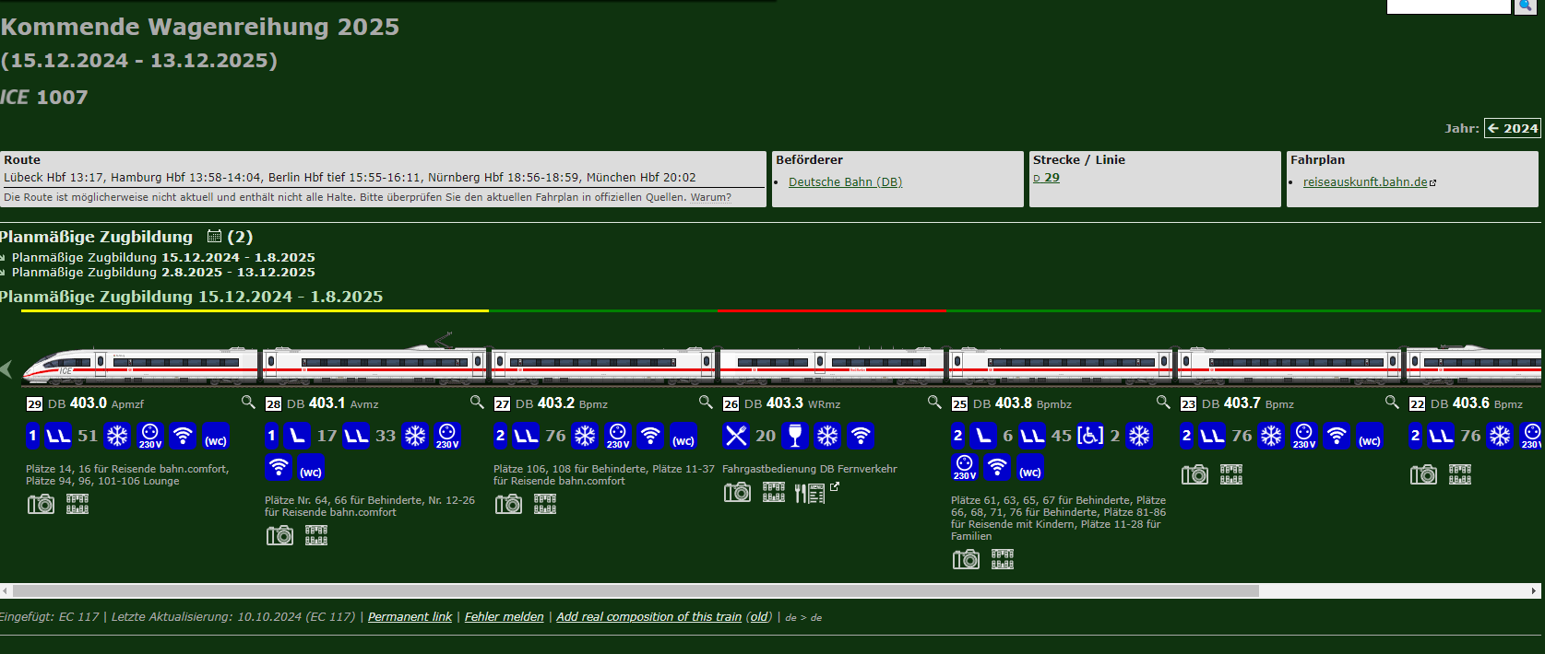Click into the search input field

coord(1448,6)
